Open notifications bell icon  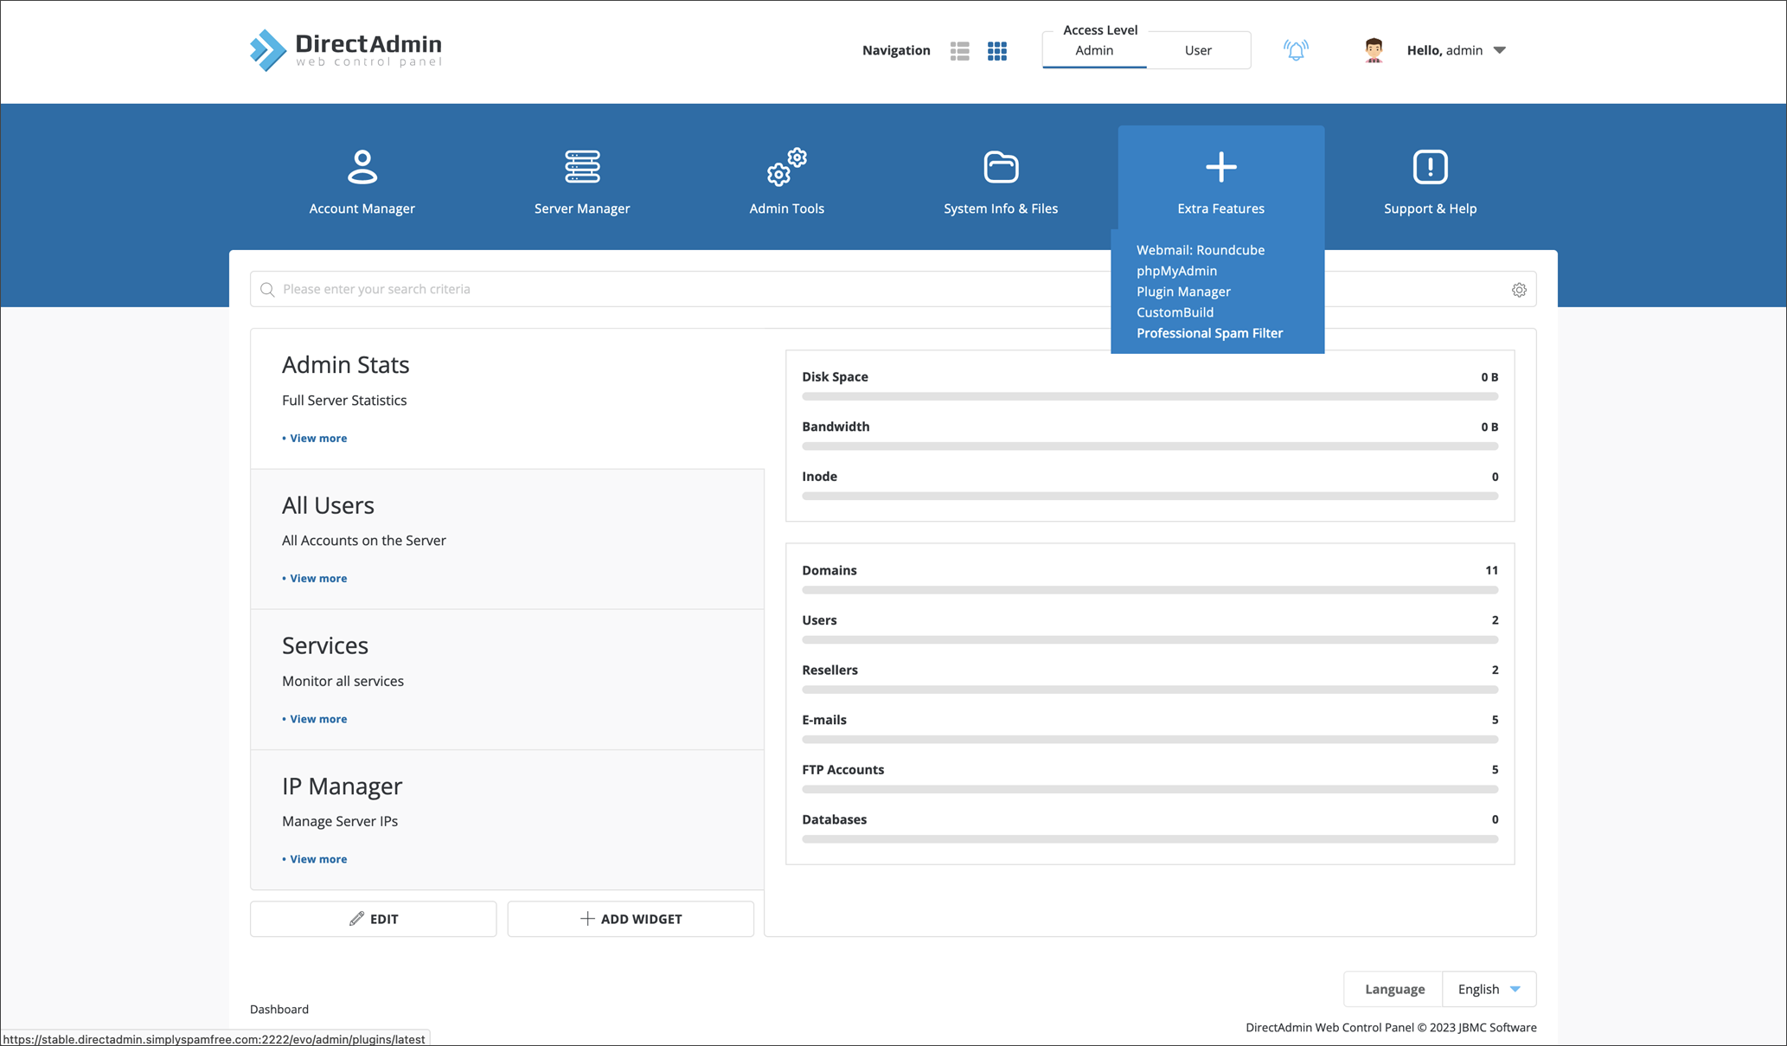[x=1296, y=50]
